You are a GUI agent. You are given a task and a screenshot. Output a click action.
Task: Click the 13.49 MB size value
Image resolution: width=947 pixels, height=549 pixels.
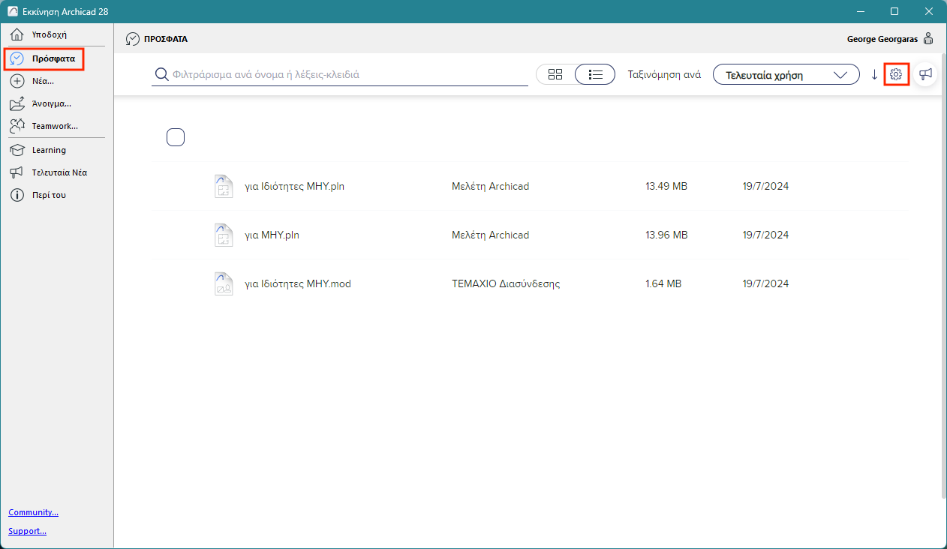[666, 186]
